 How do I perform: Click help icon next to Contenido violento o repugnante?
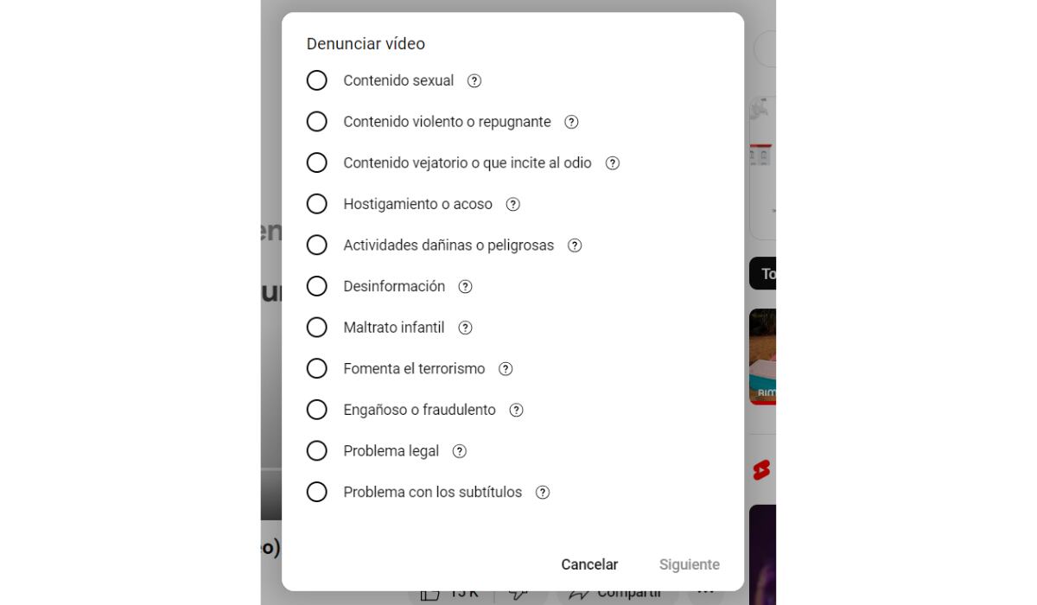coord(571,122)
